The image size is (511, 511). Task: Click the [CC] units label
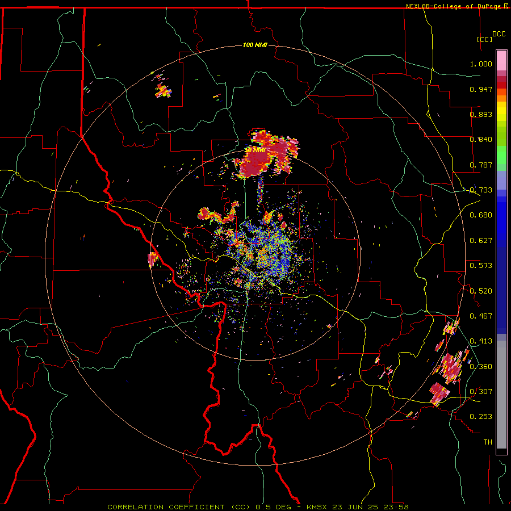pos(484,39)
